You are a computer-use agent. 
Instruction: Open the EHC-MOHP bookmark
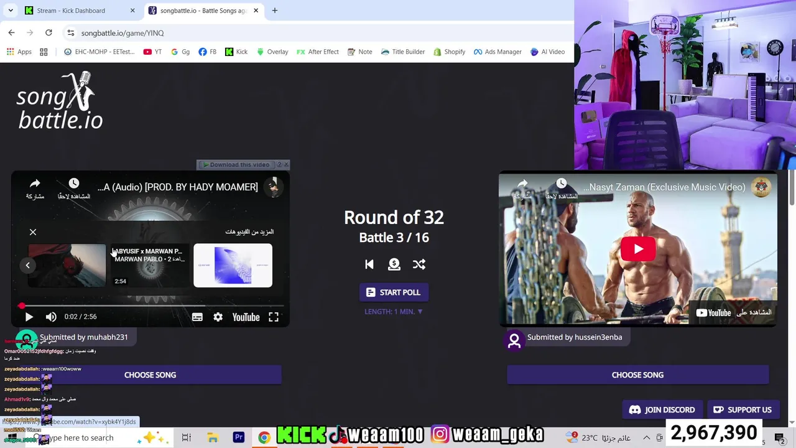(x=99, y=52)
